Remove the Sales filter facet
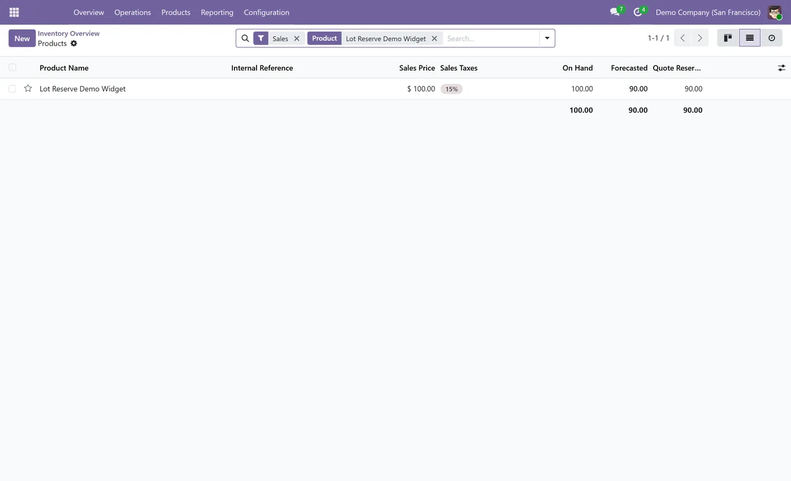This screenshot has width=791, height=481. [297, 38]
